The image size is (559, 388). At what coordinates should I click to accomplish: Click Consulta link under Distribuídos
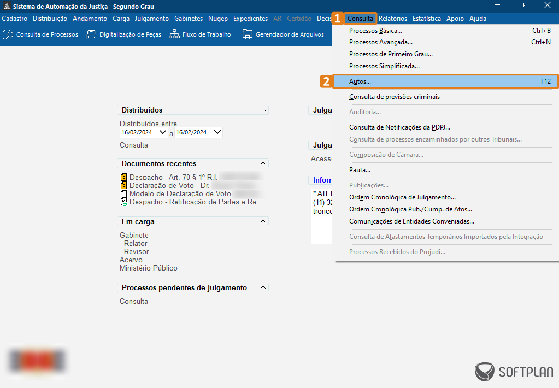point(134,145)
